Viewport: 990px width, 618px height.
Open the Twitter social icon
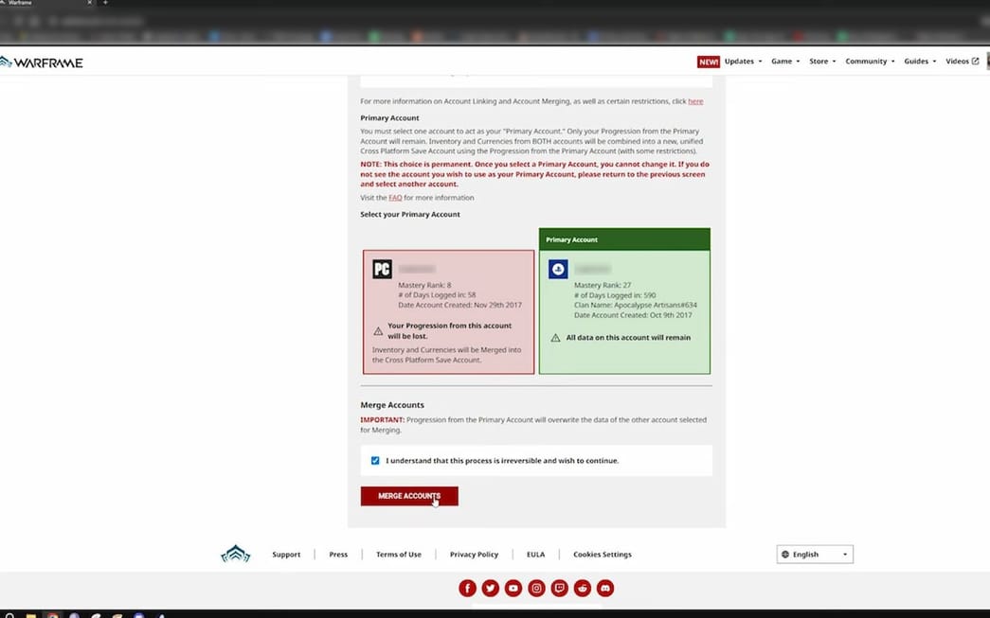490,589
